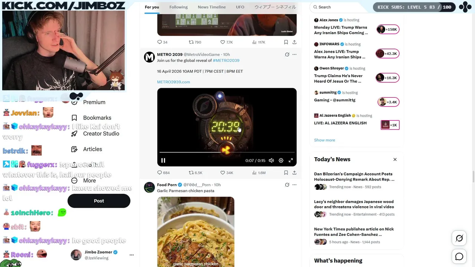Repost the METRO 2039 post

[196, 173]
